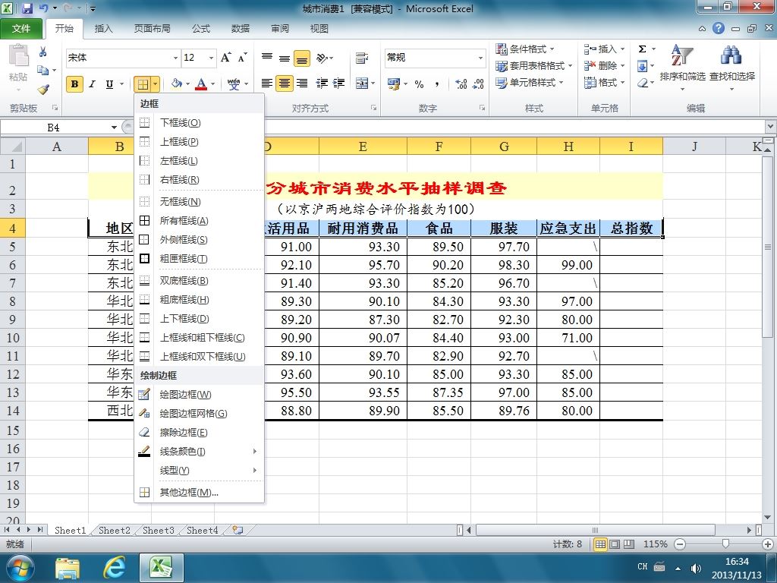The width and height of the screenshot is (777, 583).
Task: Click the Insert Worksheet tab icon
Action: click(238, 530)
